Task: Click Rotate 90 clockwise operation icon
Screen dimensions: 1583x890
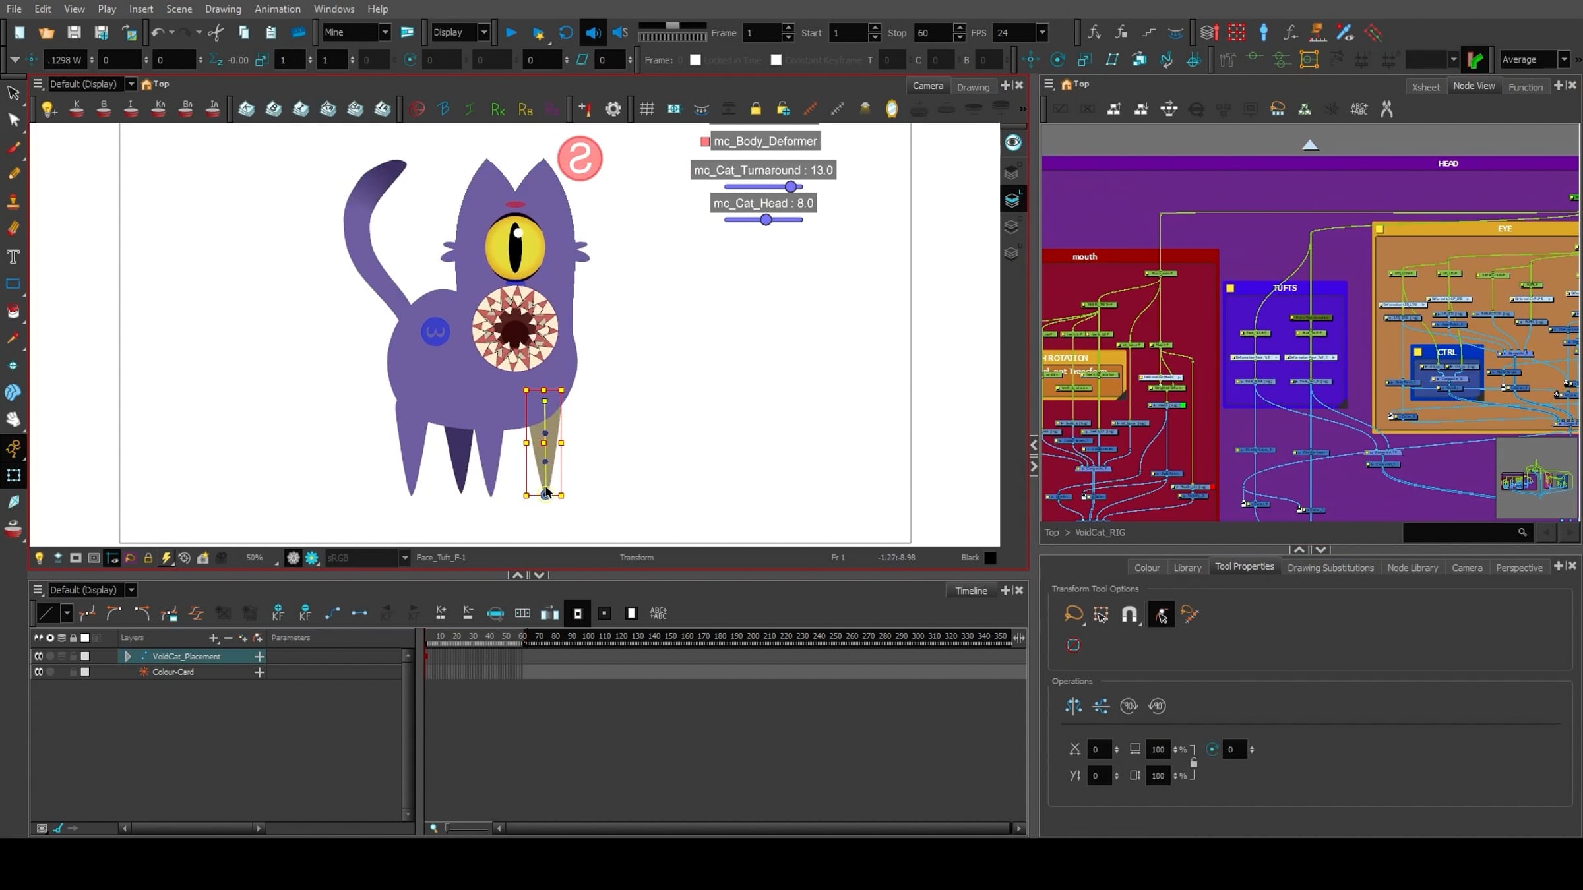Action: [1129, 706]
